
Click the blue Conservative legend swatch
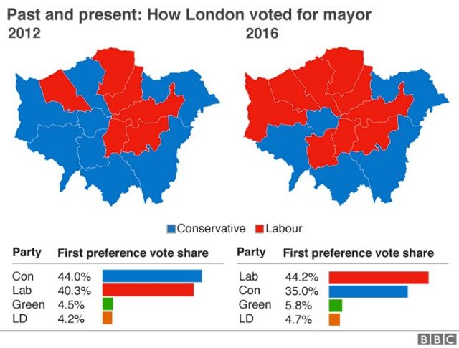point(171,229)
